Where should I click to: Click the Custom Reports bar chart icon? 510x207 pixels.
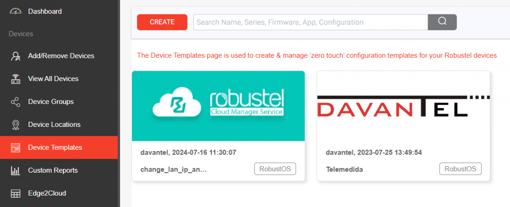[15, 170]
